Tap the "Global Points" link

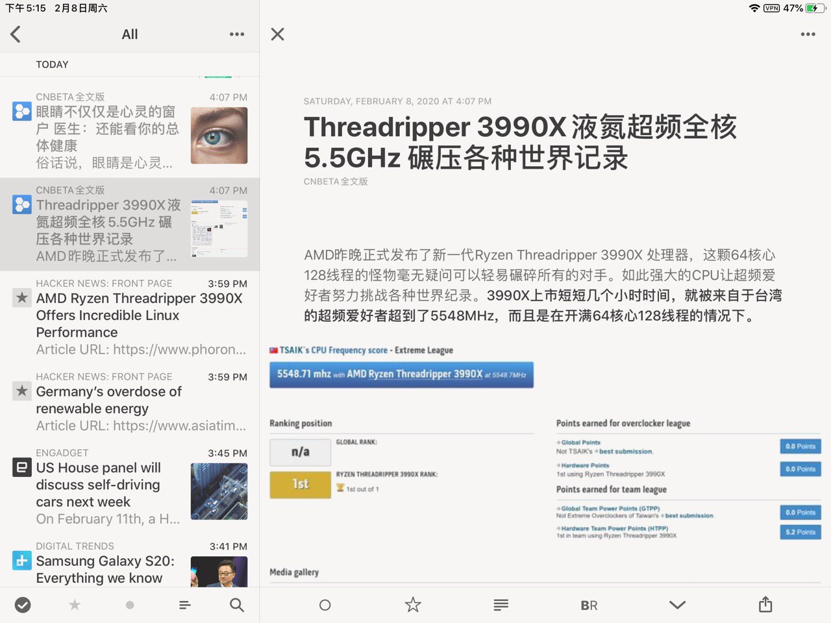581,443
